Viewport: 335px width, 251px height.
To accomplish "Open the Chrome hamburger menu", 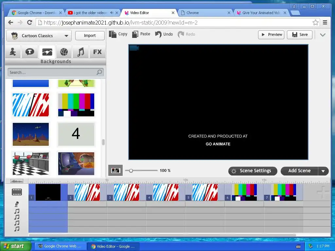I will pyautogui.click(x=325, y=23).
